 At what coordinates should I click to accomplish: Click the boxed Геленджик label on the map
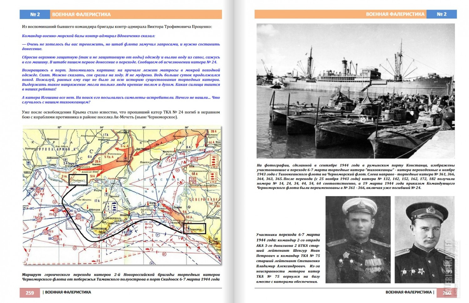tap(194, 229)
